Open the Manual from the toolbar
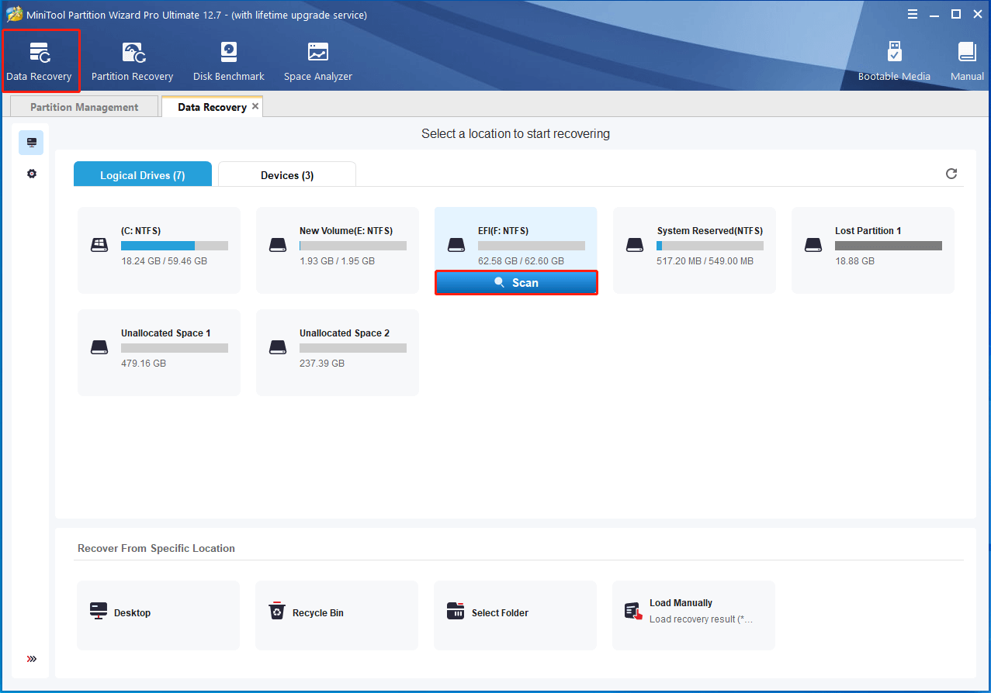Screen dimensions: 991x693 967,61
